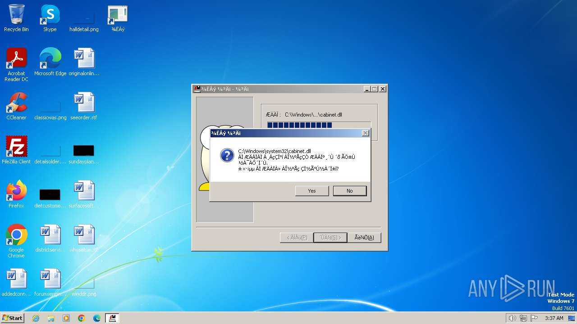
Task: Launch Edge from taskbar
Action: point(97,318)
